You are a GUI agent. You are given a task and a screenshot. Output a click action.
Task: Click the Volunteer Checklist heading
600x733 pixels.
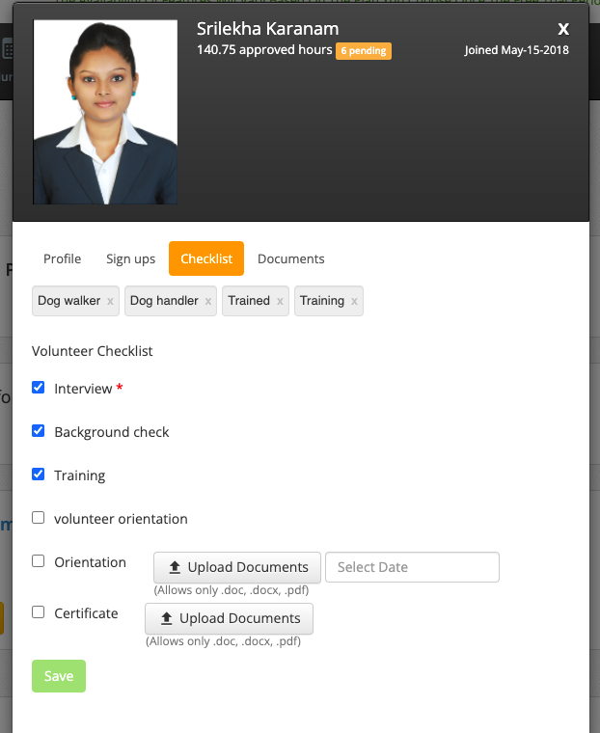[x=93, y=351]
